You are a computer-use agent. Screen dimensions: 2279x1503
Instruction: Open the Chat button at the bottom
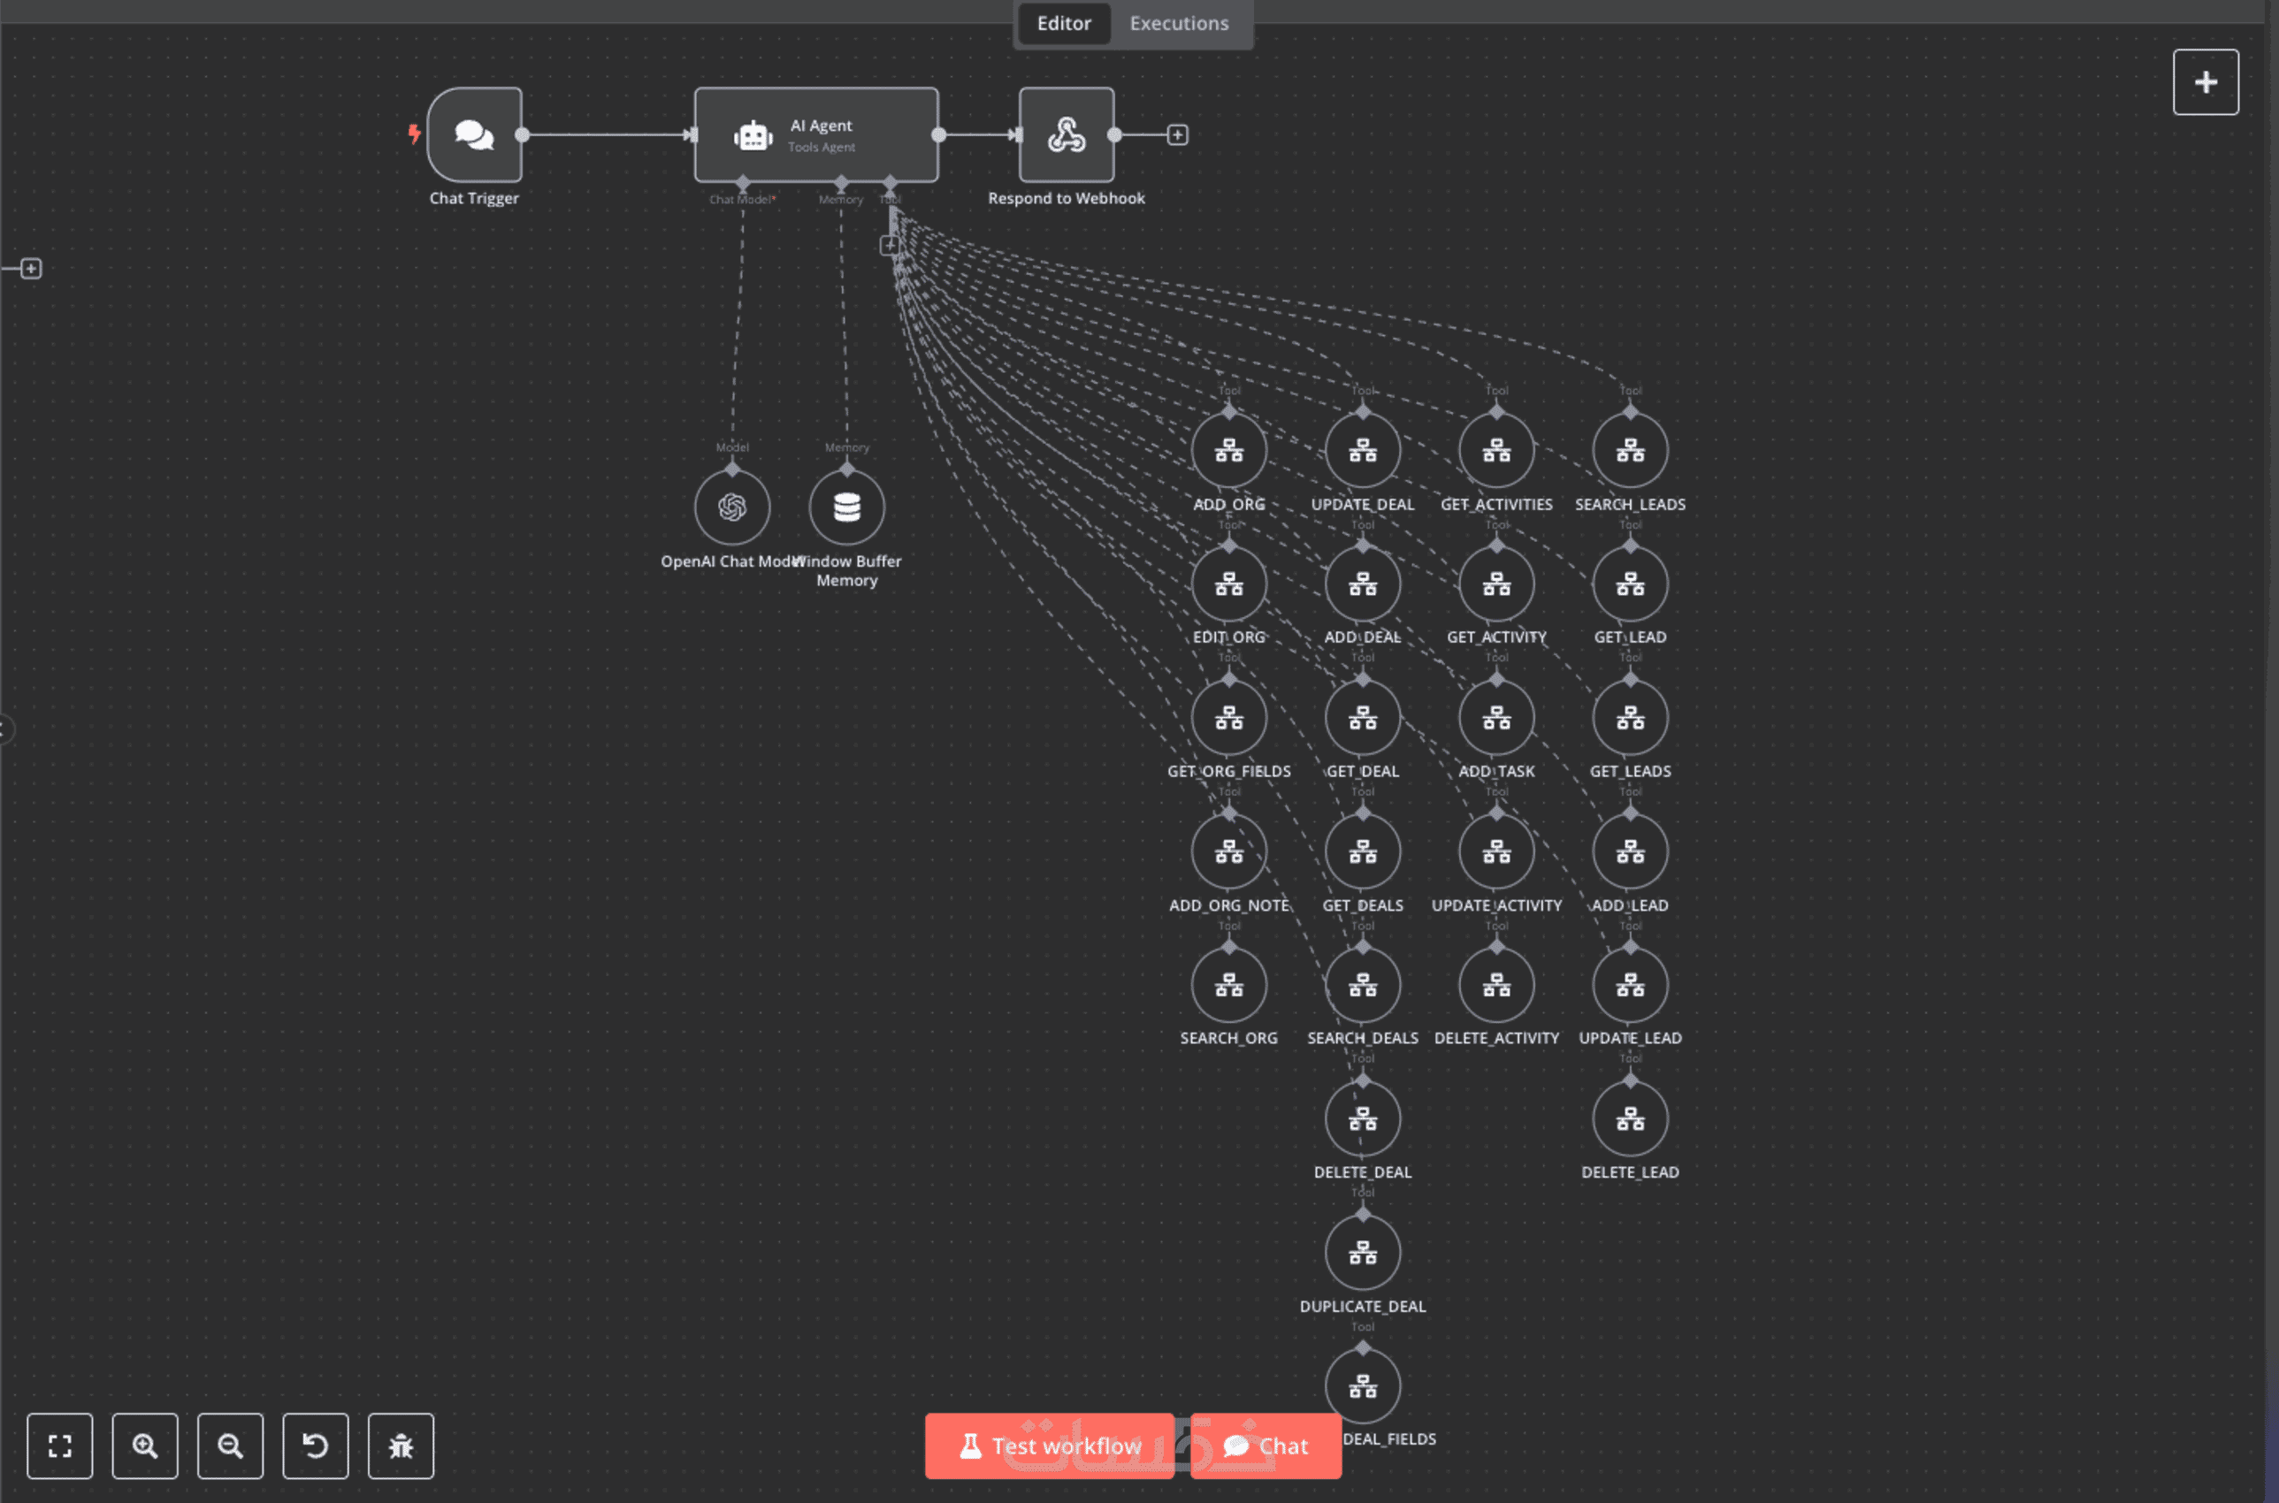(x=1266, y=1446)
